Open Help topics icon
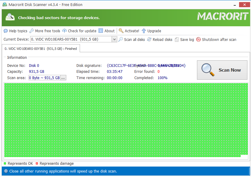This screenshot has width=251, height=177. [6, 31]
